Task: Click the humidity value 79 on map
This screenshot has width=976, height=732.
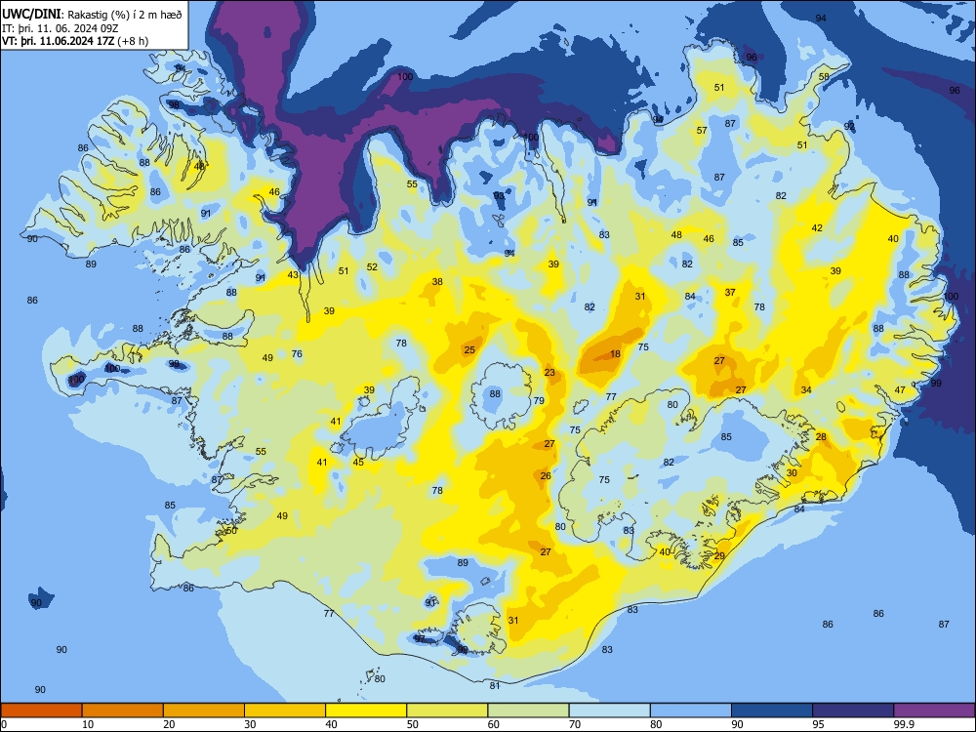Action: (539, 401)
